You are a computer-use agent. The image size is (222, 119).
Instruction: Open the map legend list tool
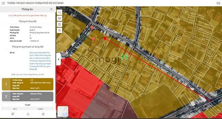point(59,24)
